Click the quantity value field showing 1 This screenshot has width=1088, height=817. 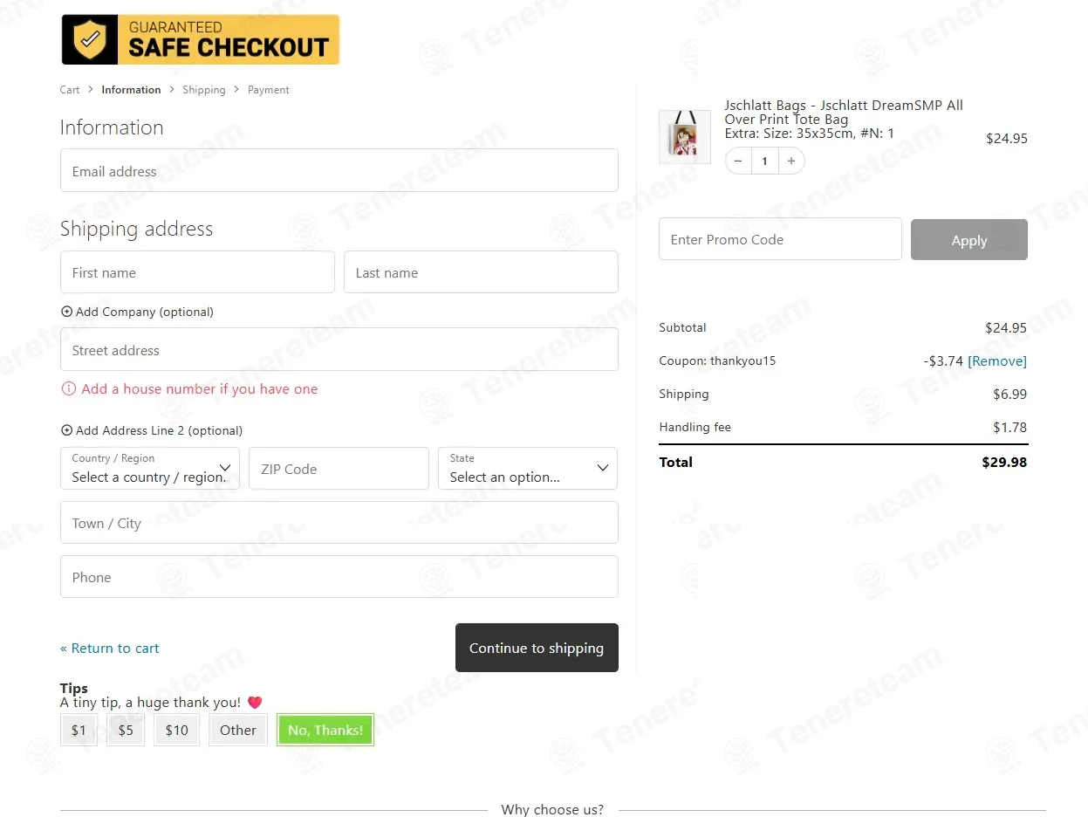[x=765, y=161]
